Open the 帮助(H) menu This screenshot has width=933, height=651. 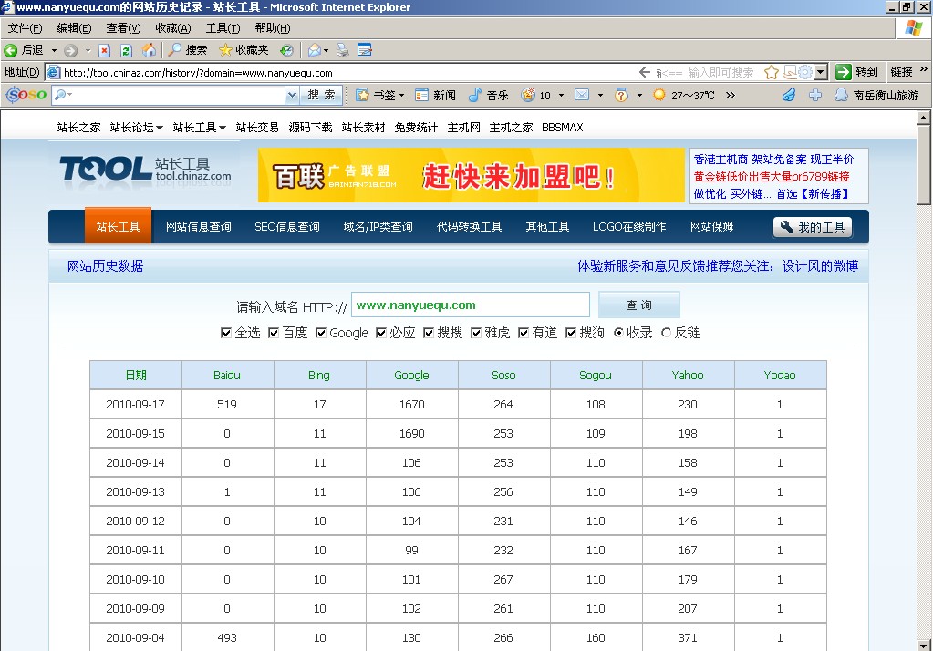point(272,28)
